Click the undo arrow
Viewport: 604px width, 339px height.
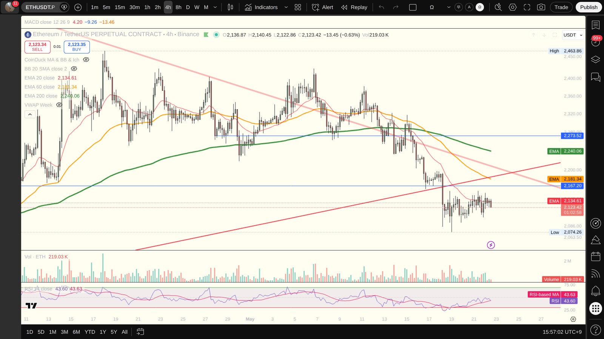(x=382, y=7)
